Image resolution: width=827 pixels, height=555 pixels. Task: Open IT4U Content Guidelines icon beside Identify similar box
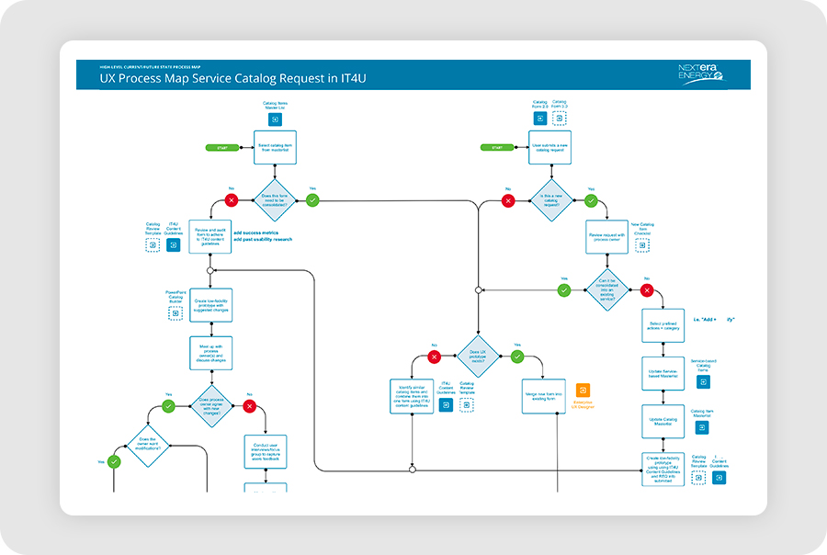[x=447, y=405]
